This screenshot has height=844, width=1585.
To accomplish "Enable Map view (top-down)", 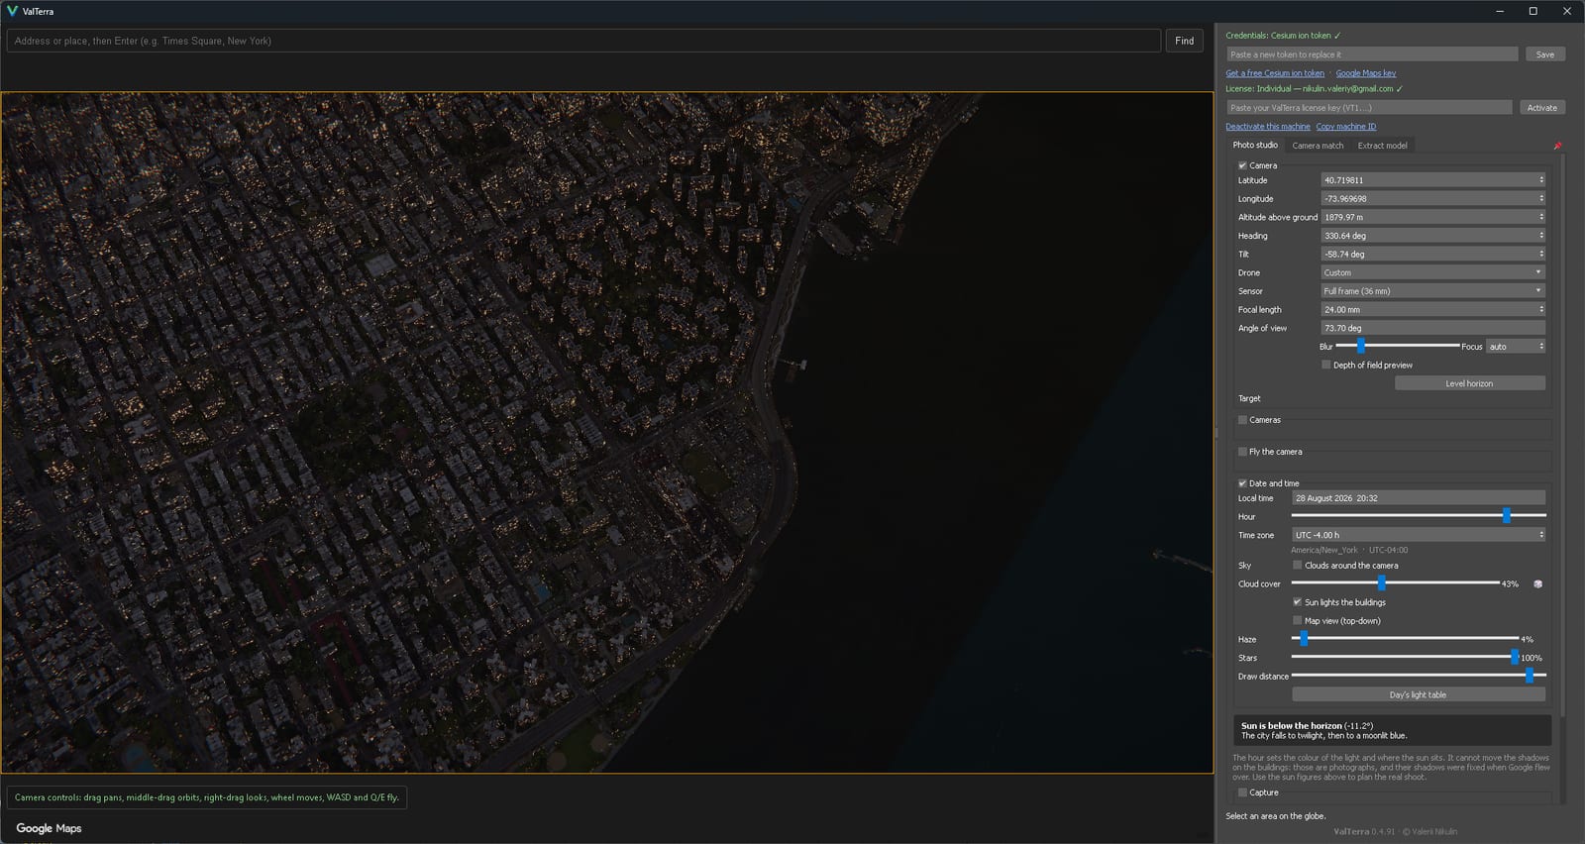I will coord(1298,621).
